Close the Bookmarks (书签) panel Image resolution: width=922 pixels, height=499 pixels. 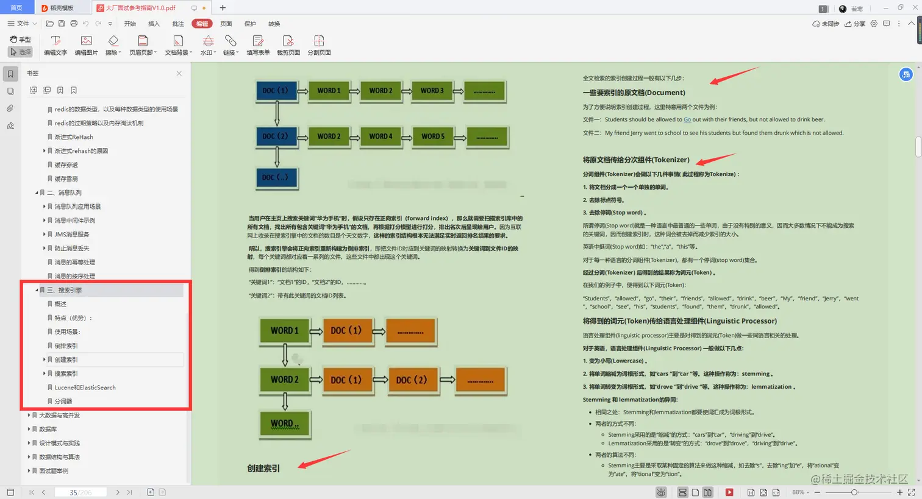point(179,73)
